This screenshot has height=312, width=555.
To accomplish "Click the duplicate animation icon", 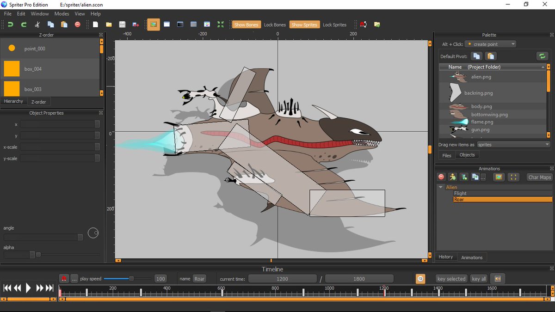I will [x=476, y=177].
